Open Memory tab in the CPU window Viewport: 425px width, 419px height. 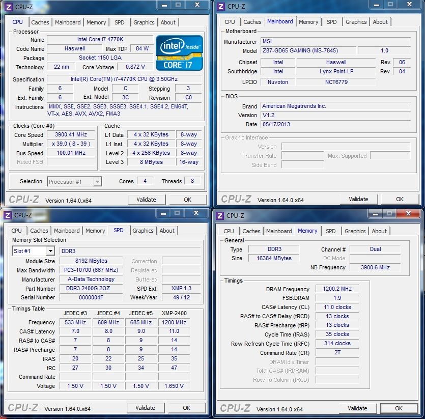coord(96,22)
